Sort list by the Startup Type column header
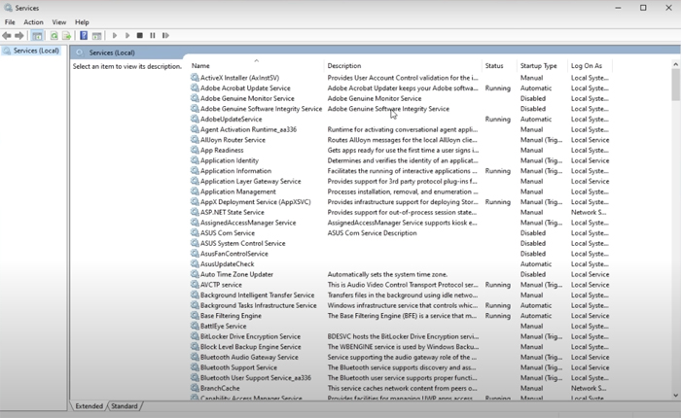This screenshot has height=418, width=681. coord(538,66)
